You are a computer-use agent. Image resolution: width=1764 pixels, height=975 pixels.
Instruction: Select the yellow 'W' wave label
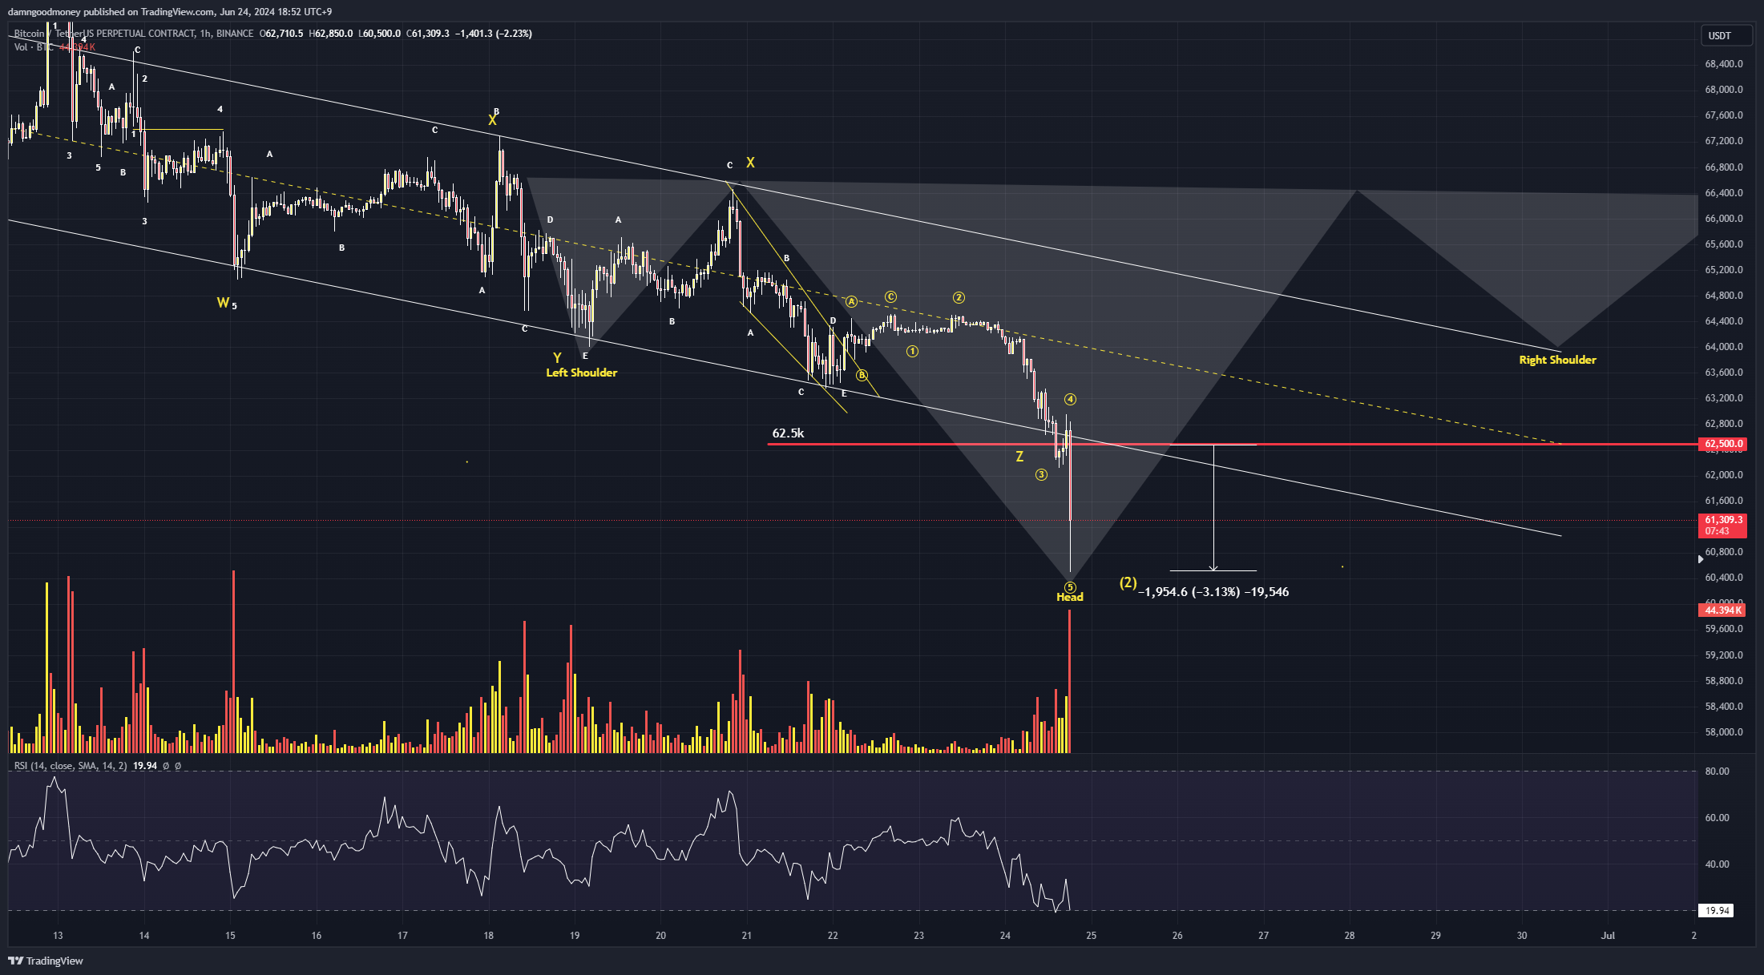coord(223,302)
